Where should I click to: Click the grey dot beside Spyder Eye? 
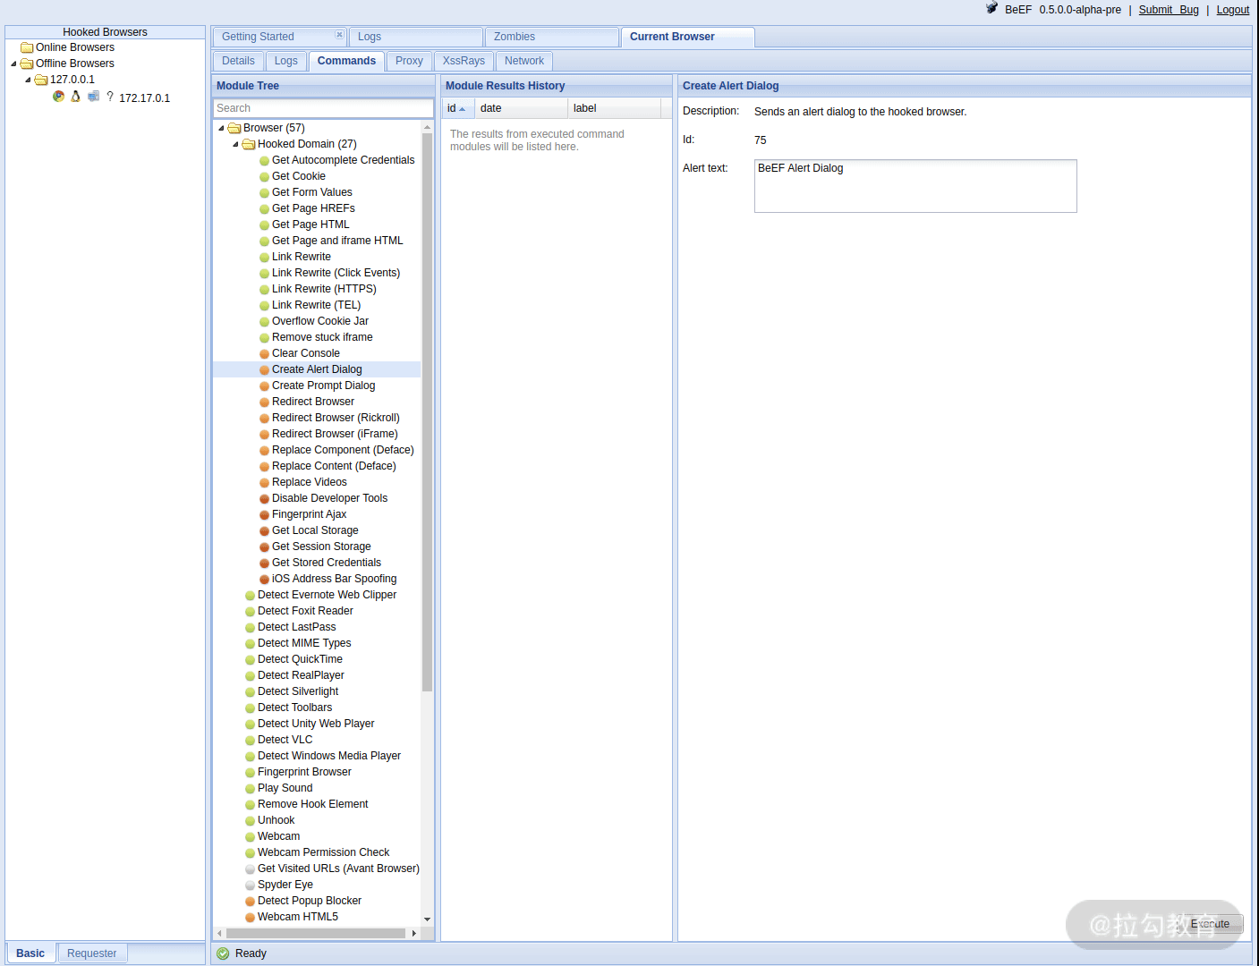click(250, 885)
